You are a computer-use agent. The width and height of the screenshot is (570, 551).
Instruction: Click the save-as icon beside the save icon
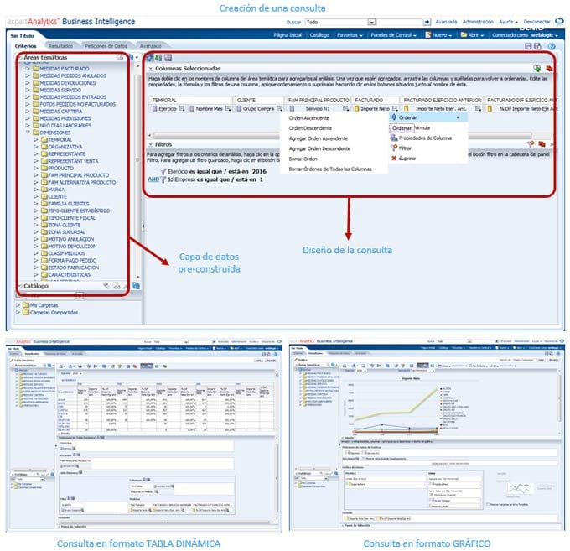tap(537, 46)
